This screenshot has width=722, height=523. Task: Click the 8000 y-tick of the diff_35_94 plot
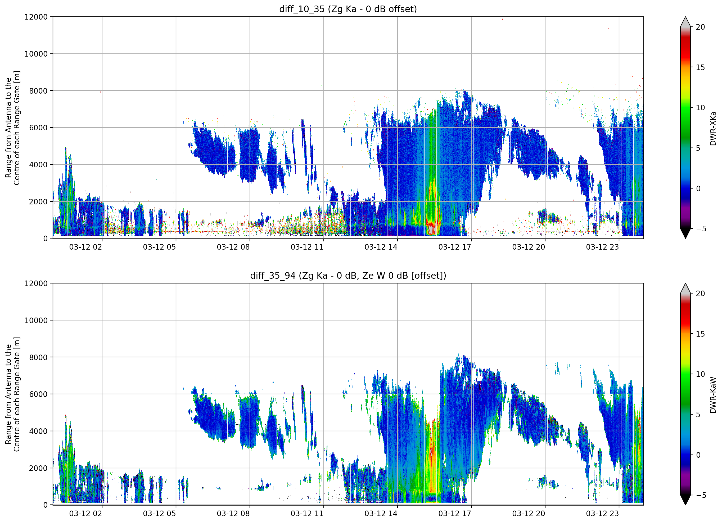click(x=38, y=357)
